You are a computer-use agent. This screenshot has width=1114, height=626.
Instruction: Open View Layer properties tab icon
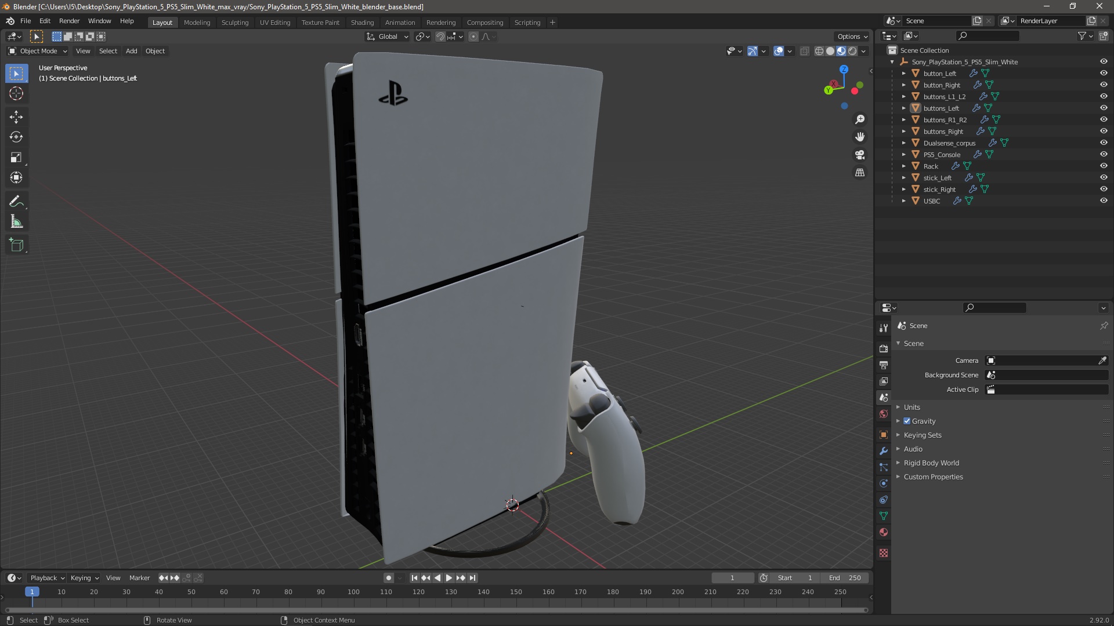point(884,381)
